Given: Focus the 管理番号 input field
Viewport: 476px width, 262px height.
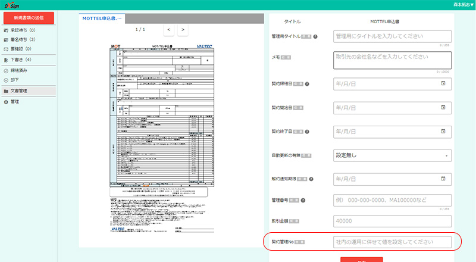Looking at the screenshot, I should click(x=392, y=200).
